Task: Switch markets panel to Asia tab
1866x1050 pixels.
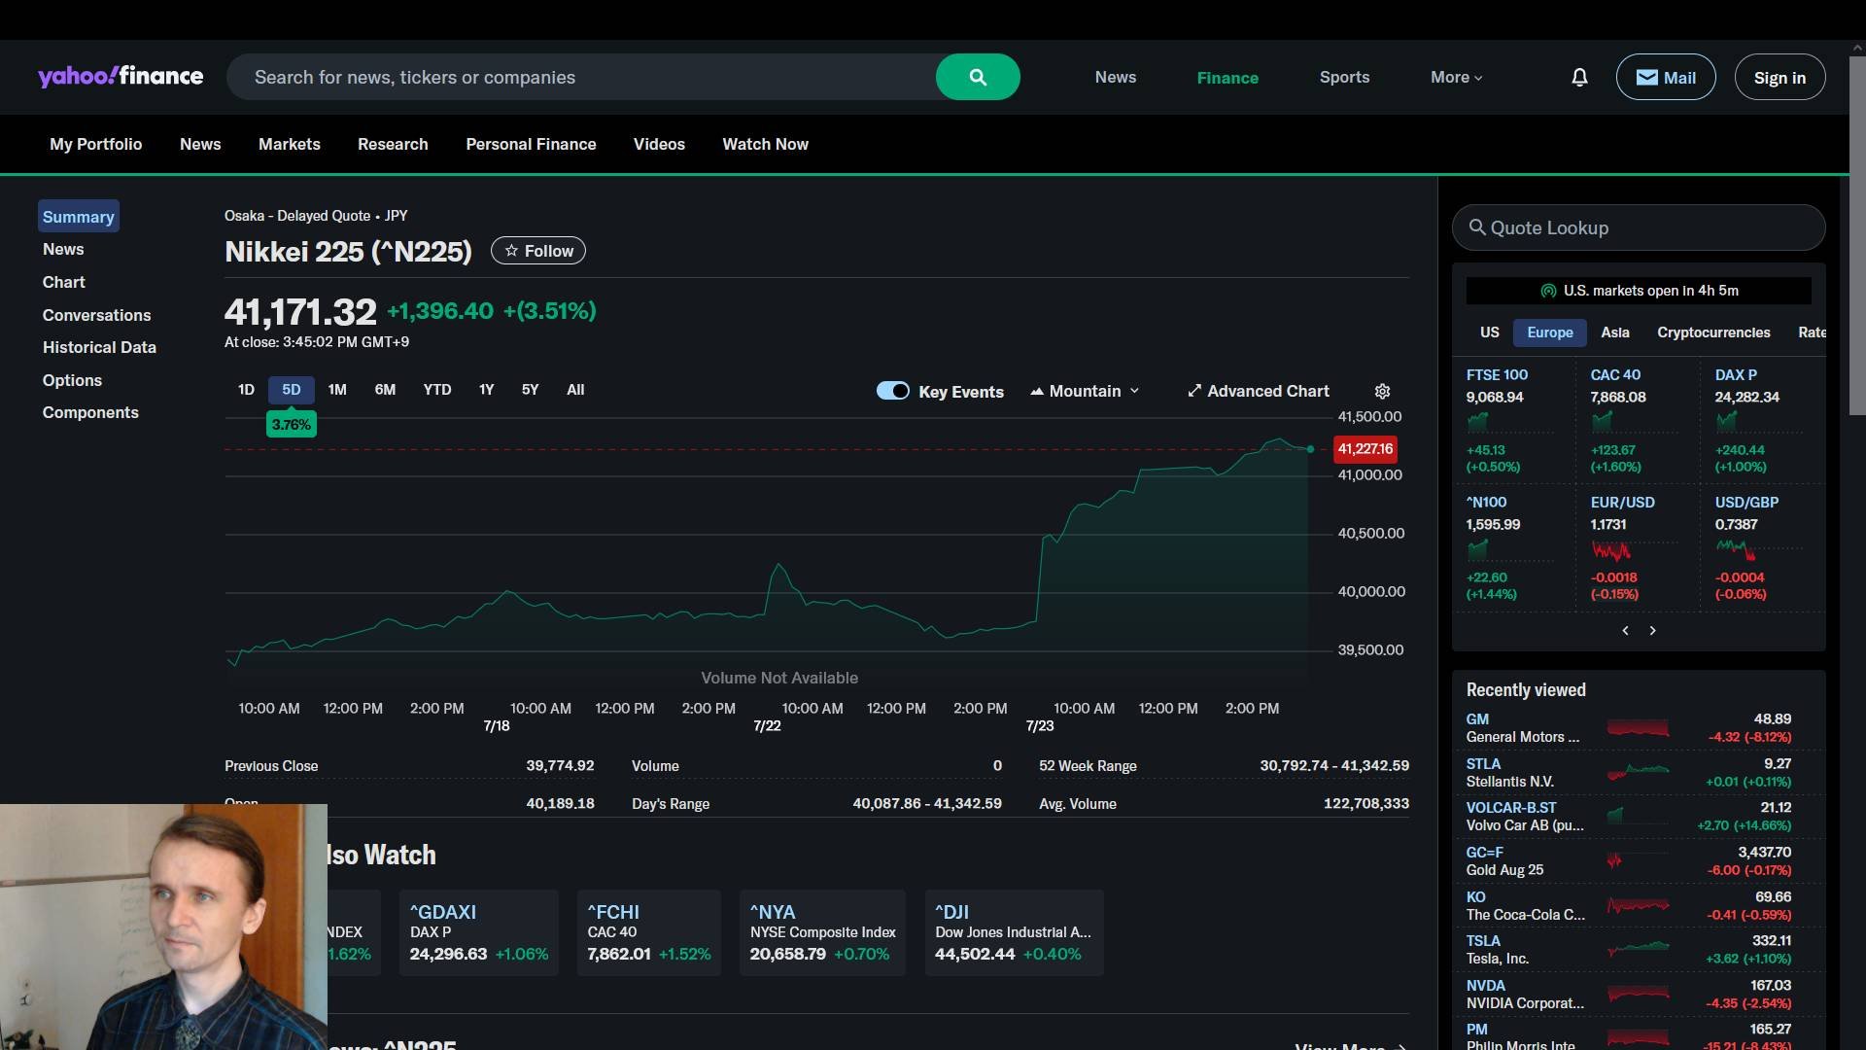Action: [x=1615, y=332]
